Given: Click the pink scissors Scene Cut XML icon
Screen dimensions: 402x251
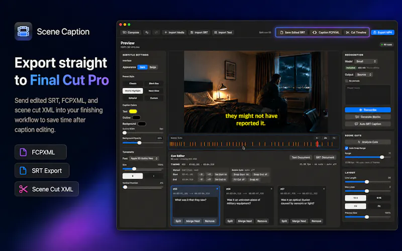Looking at the screenshot, I should click(x=23, y=189).
